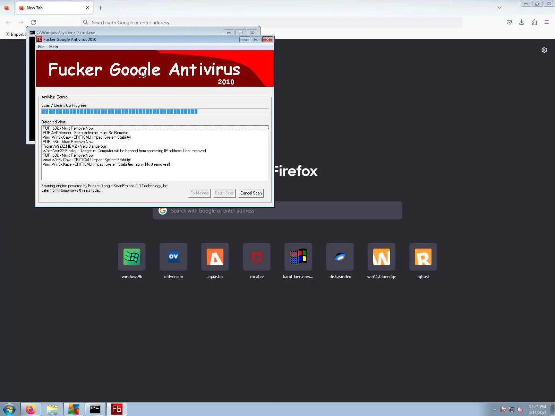
Task: Click the scan progress bar
Action: click(x=155, y=111)
